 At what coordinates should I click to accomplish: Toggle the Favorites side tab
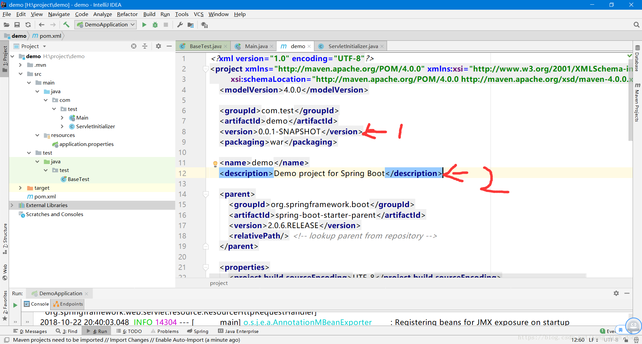point(5,305)
